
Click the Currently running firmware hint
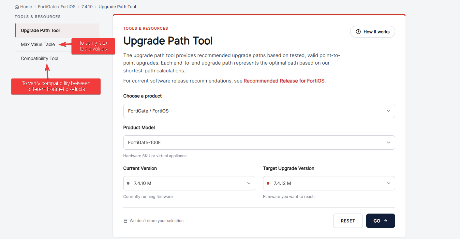(x=148, y=197)
